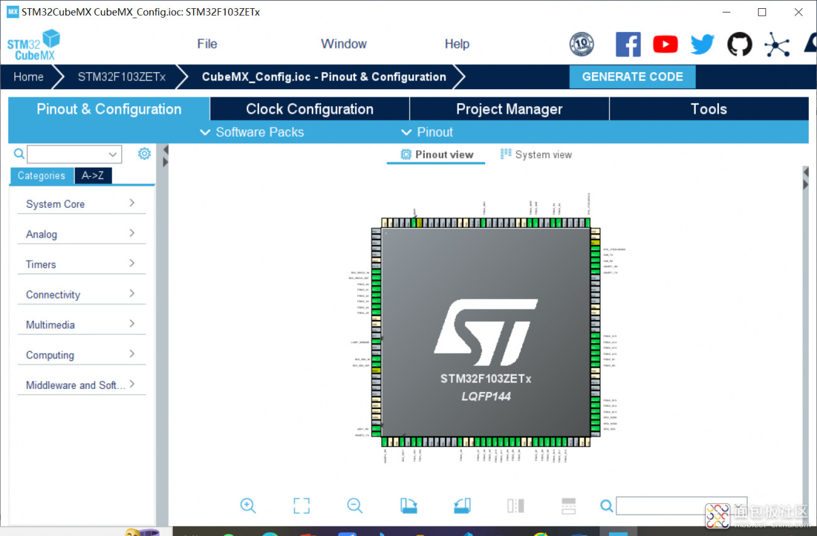The height and width of the screenshot is (536, 817).
Task: Expand Timers category
Action: [x=82, y=264]
